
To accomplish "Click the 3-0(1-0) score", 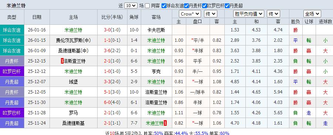I will click(112, 30).
